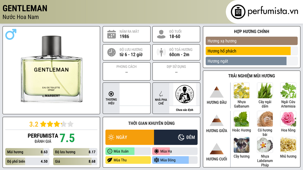Click the sun icon in the Ngày bar
303x170 pixels.
111,137
